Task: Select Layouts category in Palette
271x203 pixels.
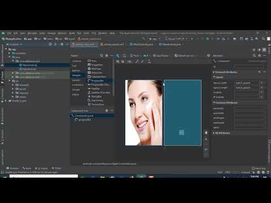Action: pos(76,80)
